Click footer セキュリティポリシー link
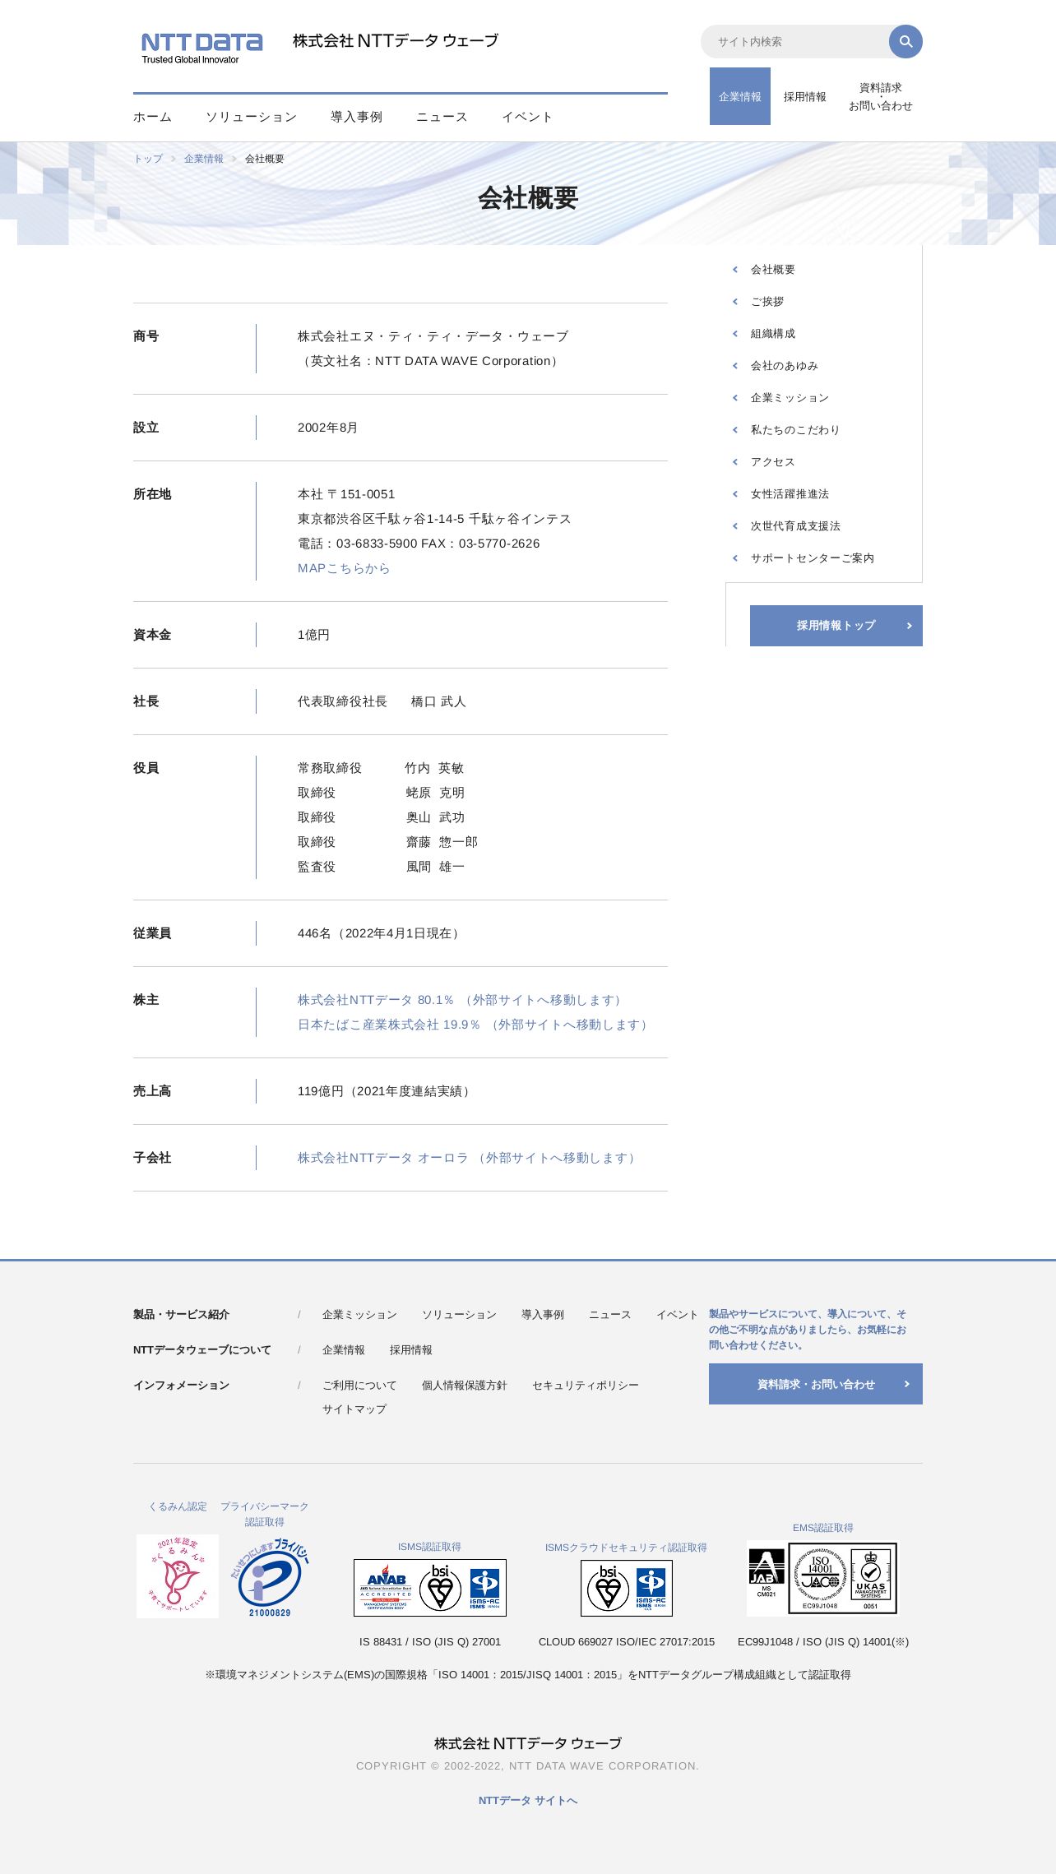The image size is (1056, 1874). pyautogui.click(x=586, y=1386)
